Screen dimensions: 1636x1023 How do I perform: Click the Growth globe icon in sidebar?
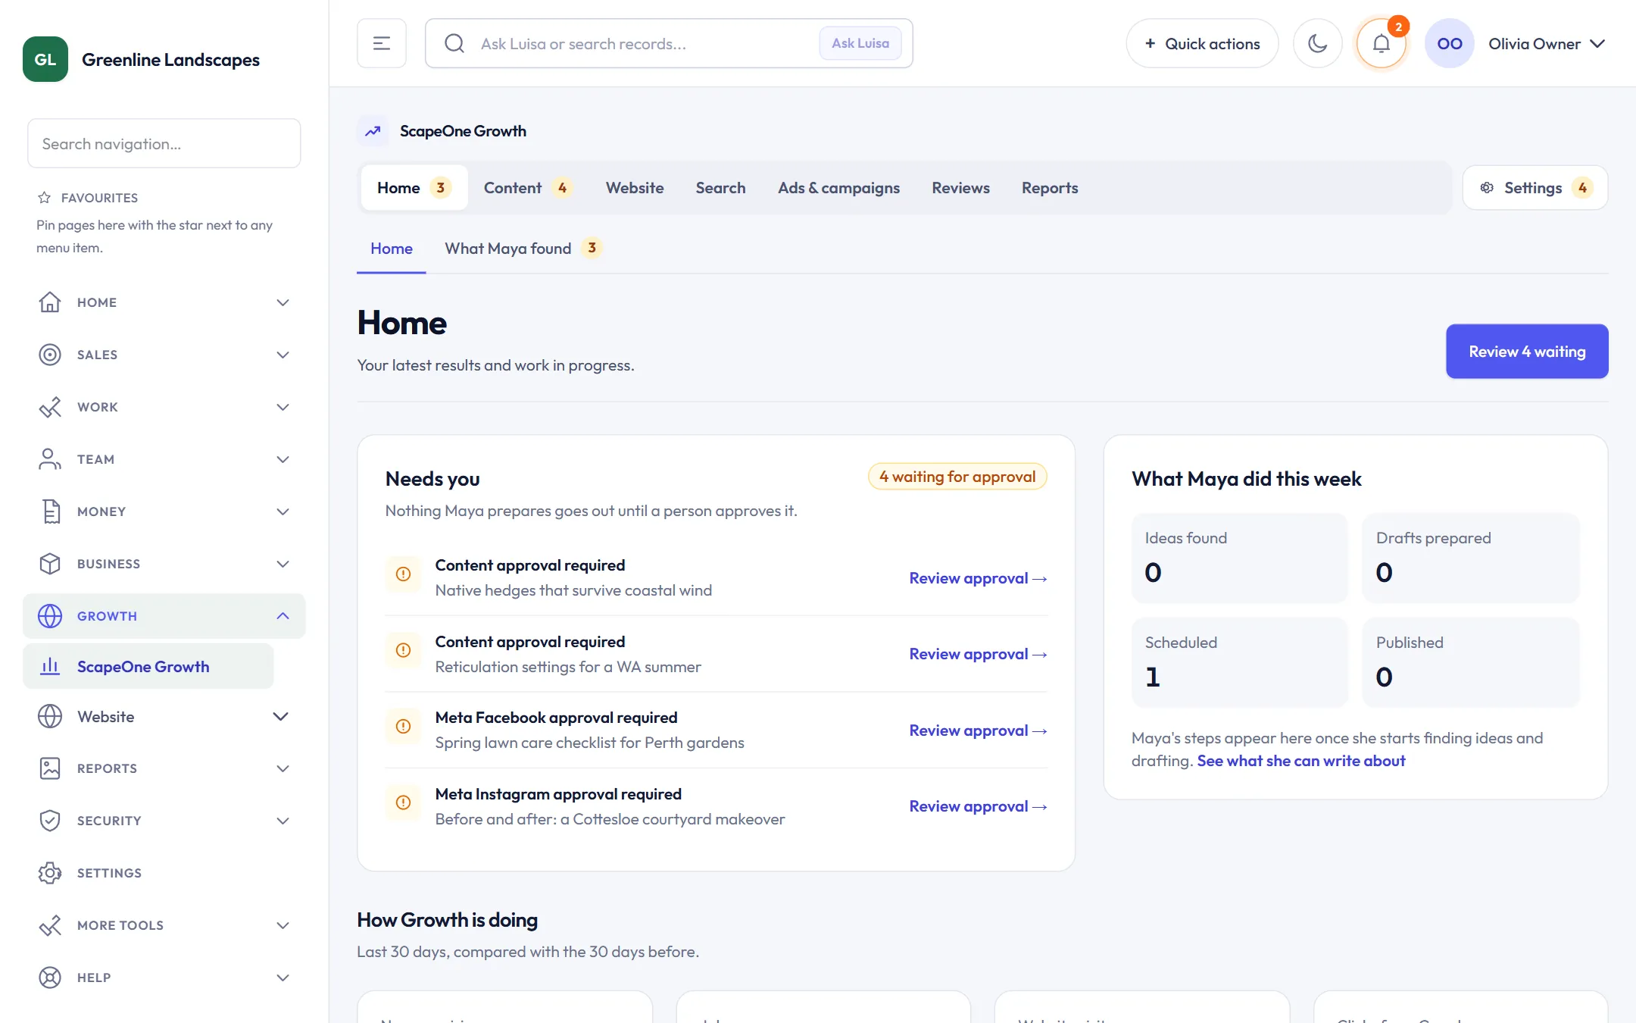pyautogui.click(x=50, y=616)
